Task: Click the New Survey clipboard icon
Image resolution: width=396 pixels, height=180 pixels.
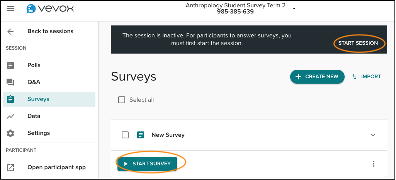Action: click(140, 135)
